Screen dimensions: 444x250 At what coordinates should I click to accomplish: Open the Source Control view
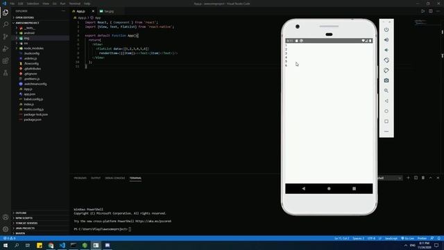[x=6, y=37]
